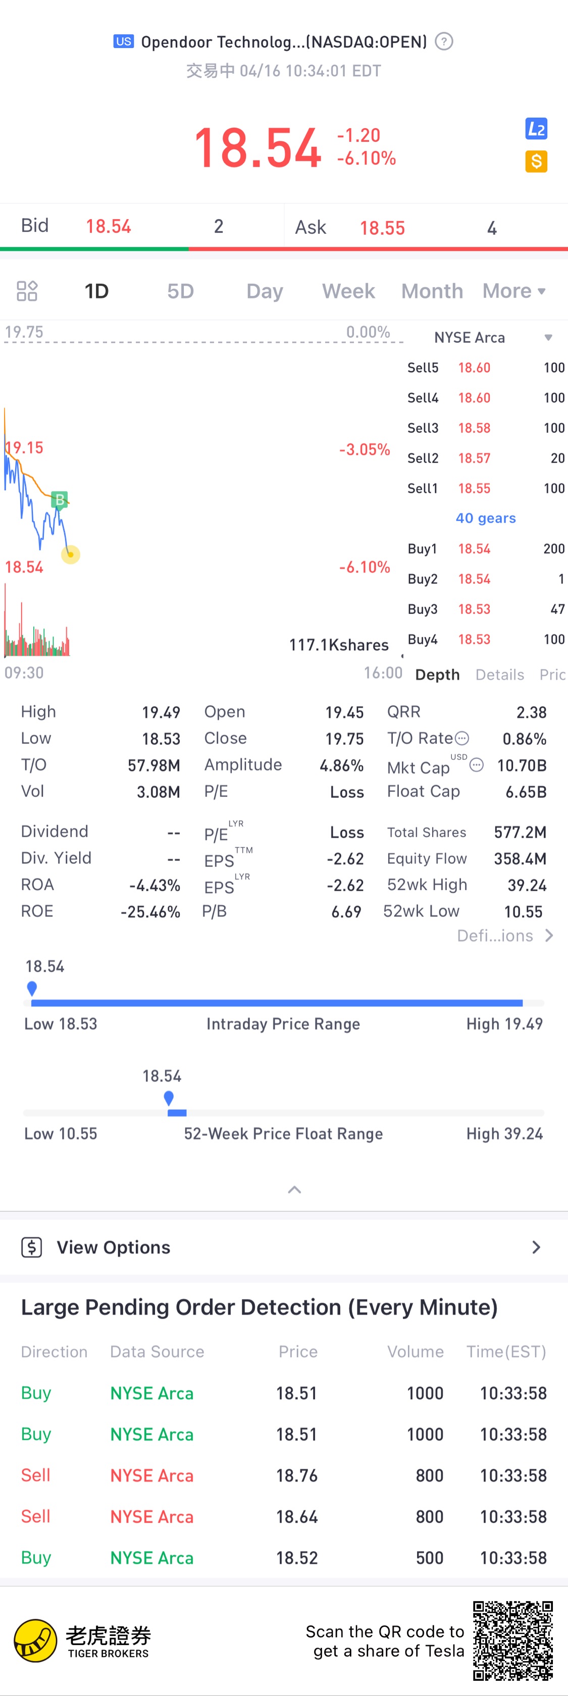Select the Week chart tab
Screen dimensions: 568x1696
point(348,291)
